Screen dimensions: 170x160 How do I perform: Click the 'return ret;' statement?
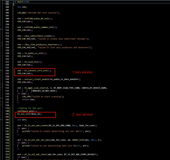point(29,99)
